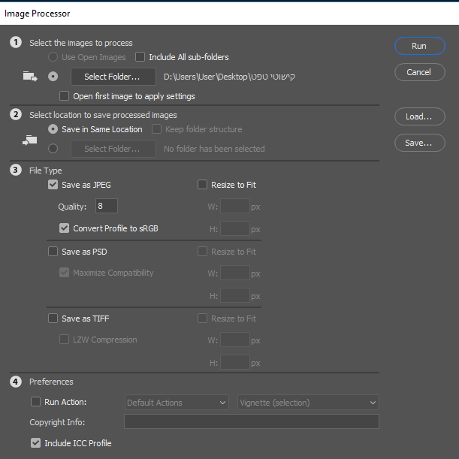The width and height of the screenshot is (459, 459).
Task: Click the destination folder icon in step 2
Action: click(30, 140)
